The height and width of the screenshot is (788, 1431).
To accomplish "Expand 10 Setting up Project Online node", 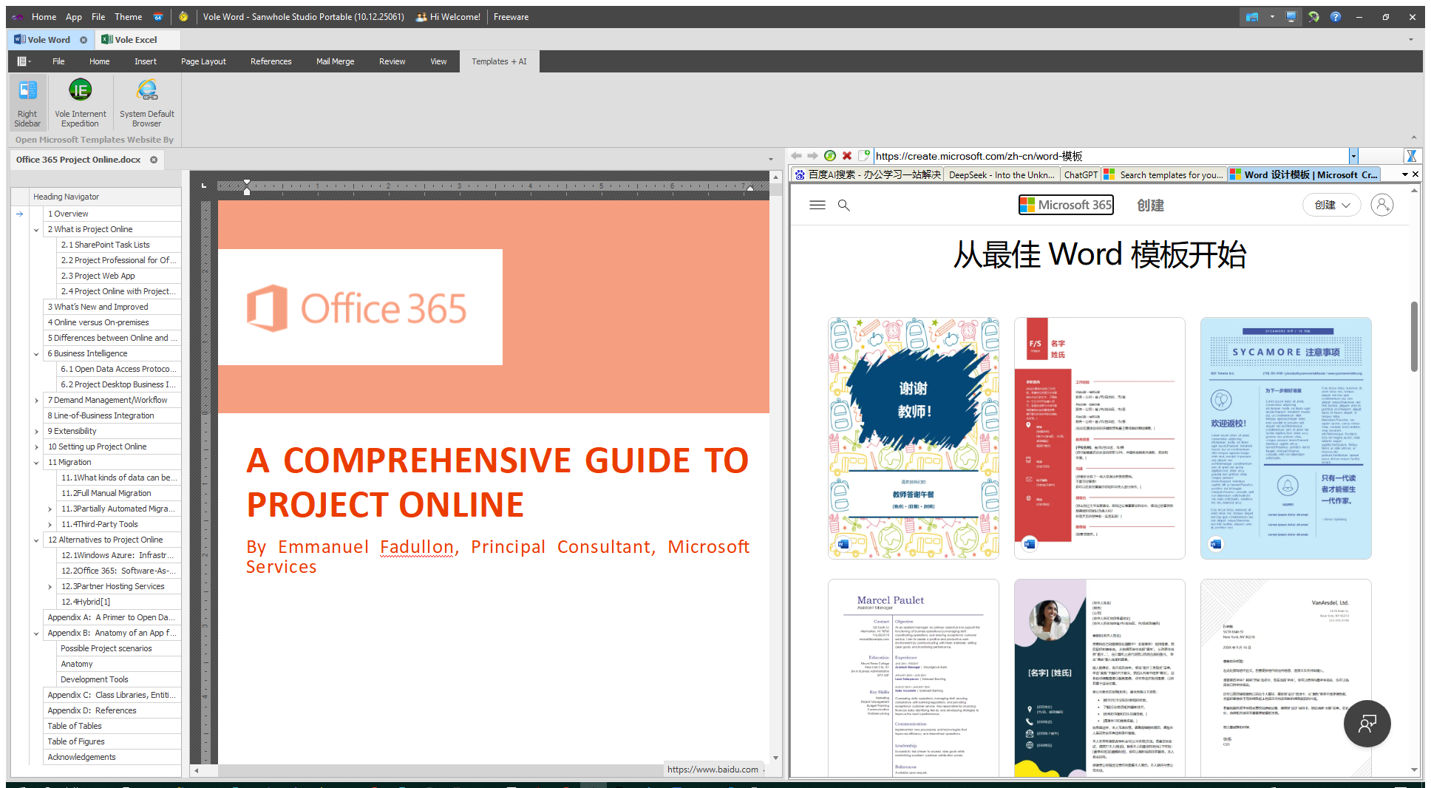I will 36,447.
